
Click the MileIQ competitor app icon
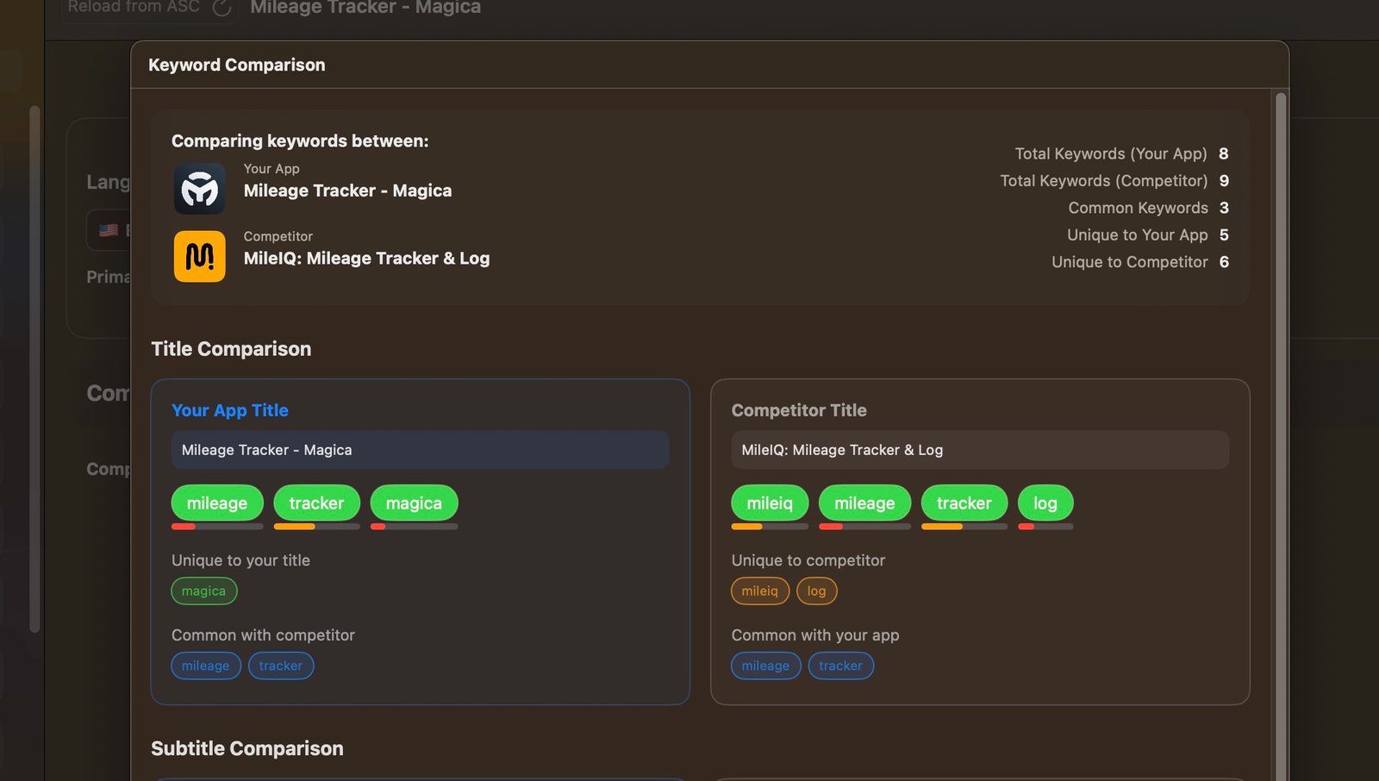point(199,256)
